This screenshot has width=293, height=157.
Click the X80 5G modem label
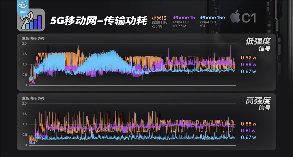157,26
